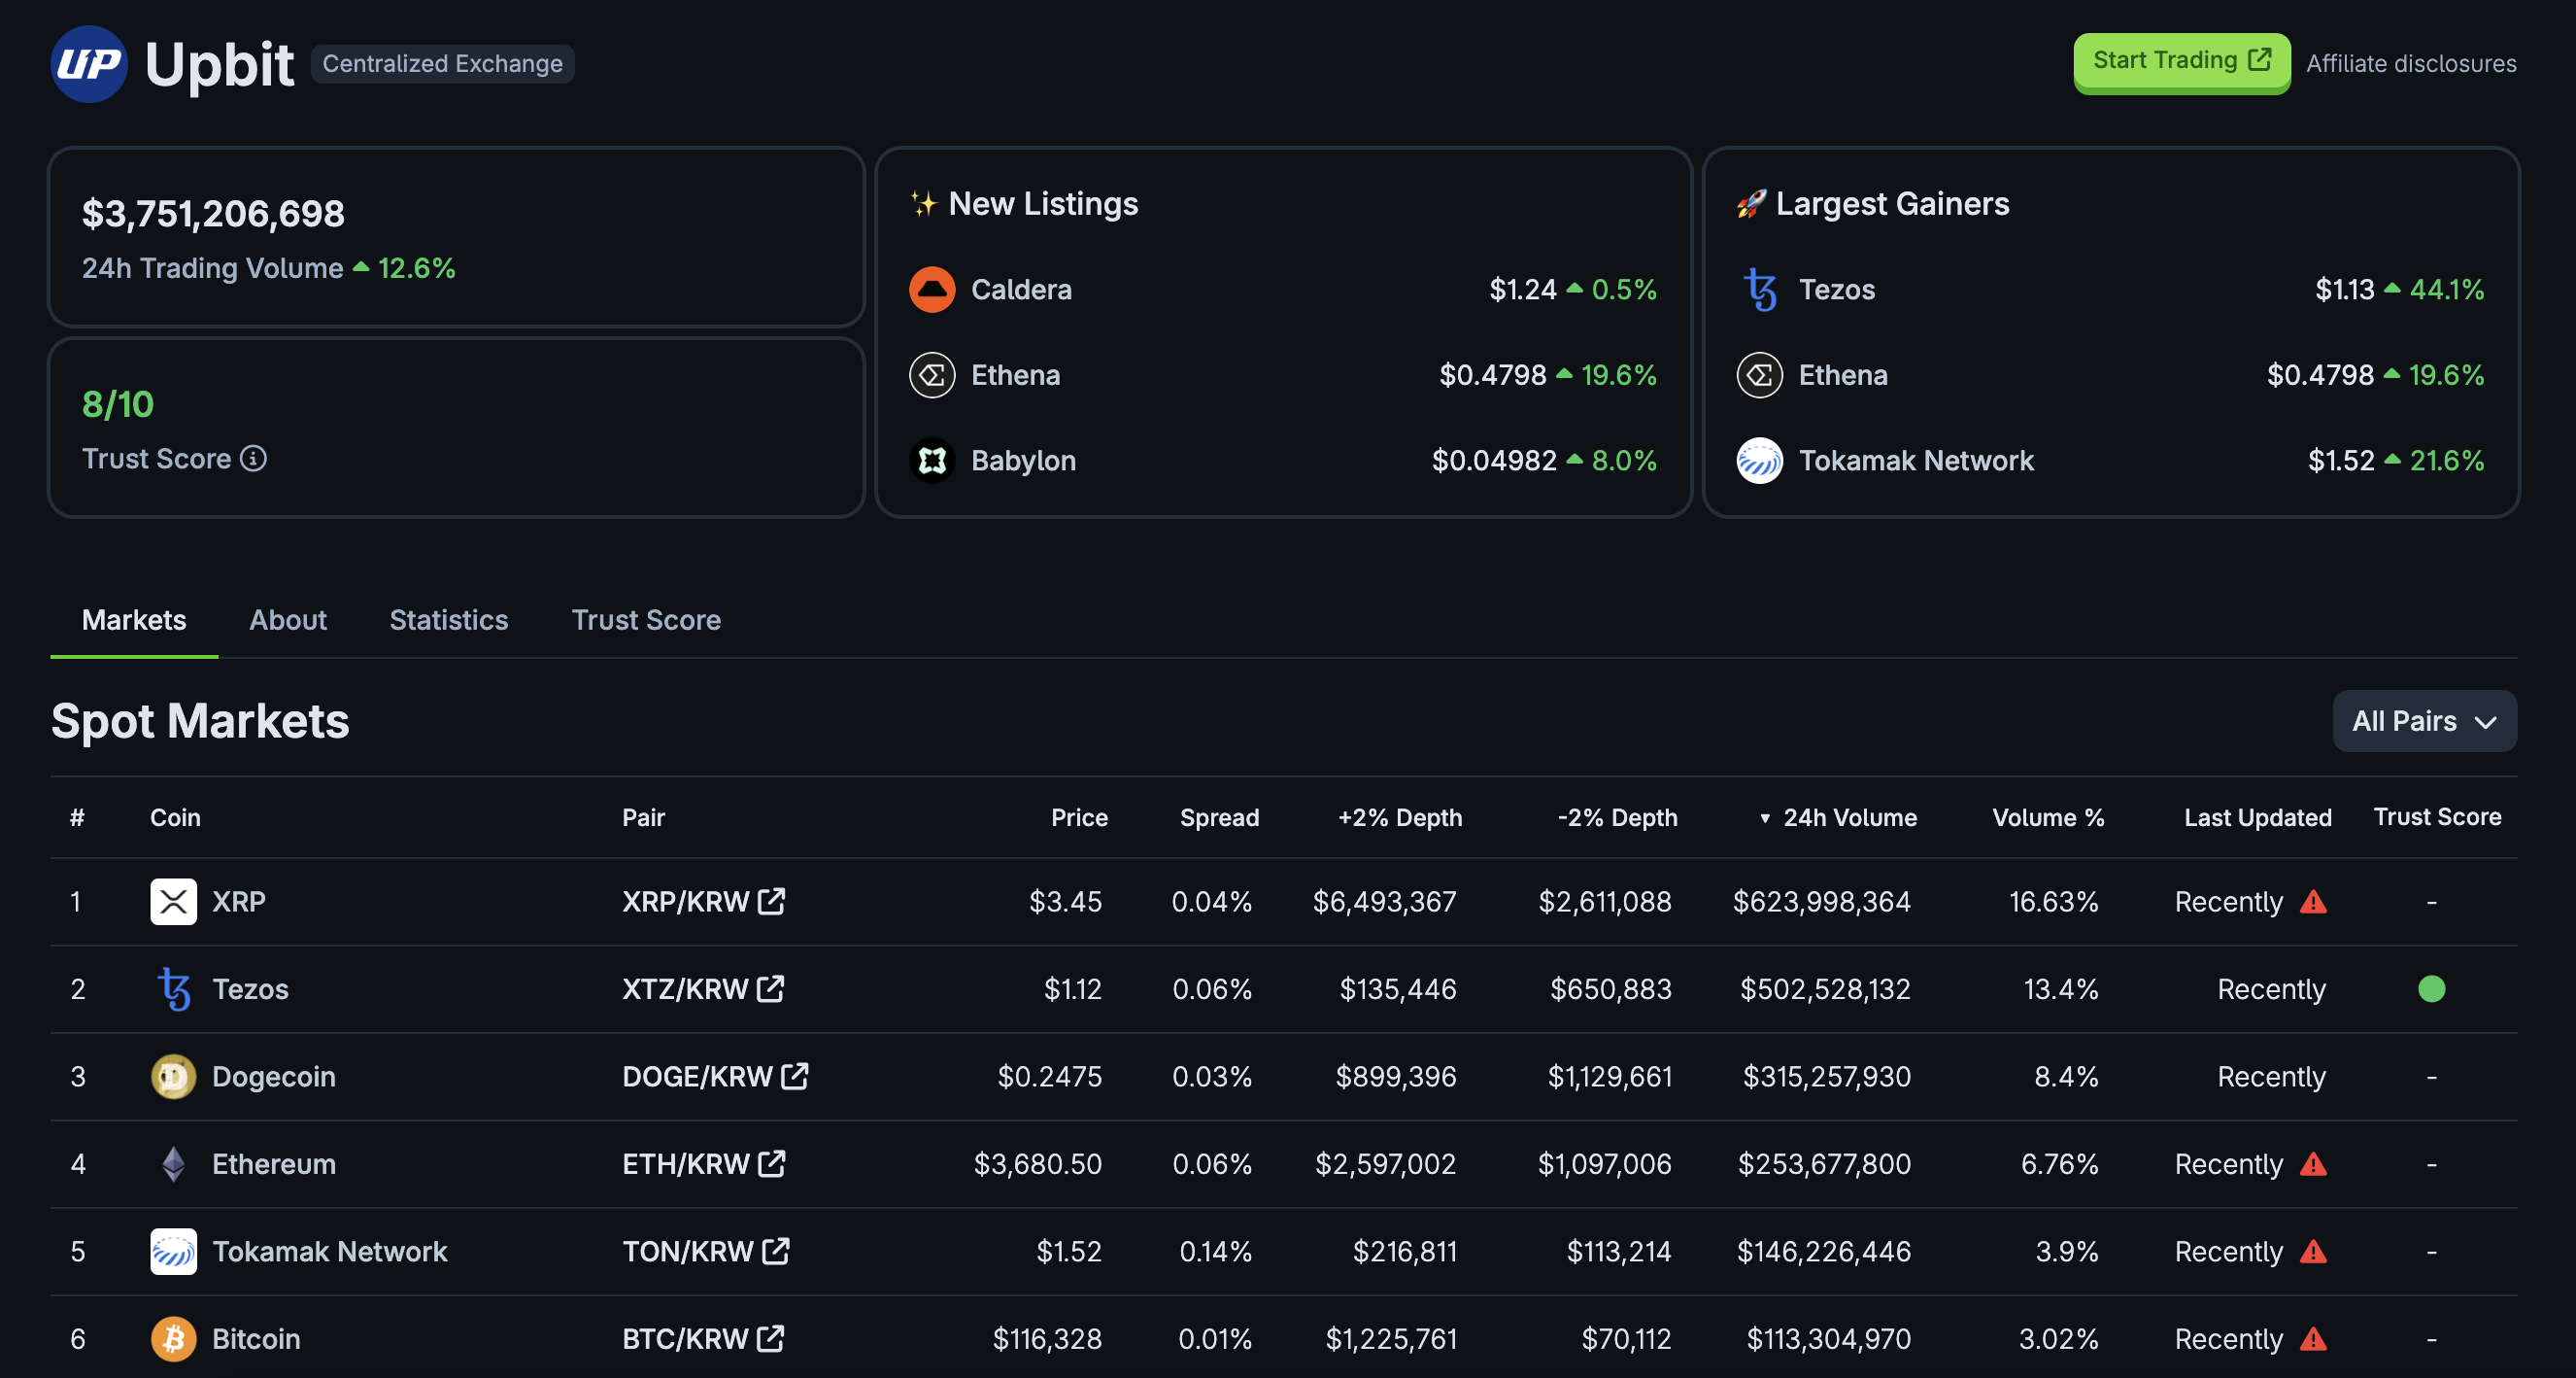The width and height of the screenshot is (2576, 1378).
Task: Click the Ethena icon in New Listings
Action: pyautogui.click(x=932, y=375)
